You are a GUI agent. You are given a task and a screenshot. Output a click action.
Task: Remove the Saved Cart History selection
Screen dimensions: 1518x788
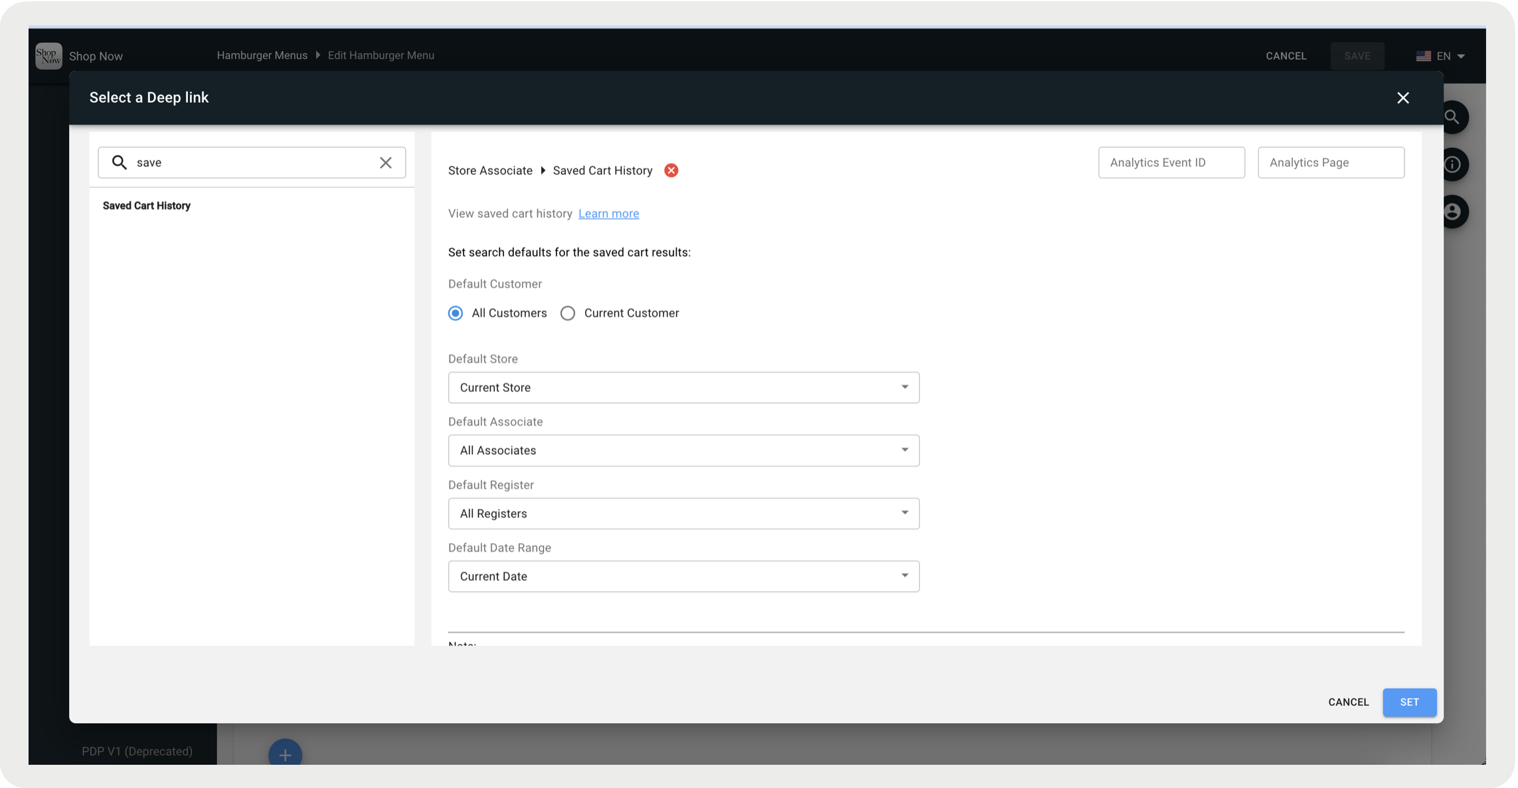pos(671,171)
